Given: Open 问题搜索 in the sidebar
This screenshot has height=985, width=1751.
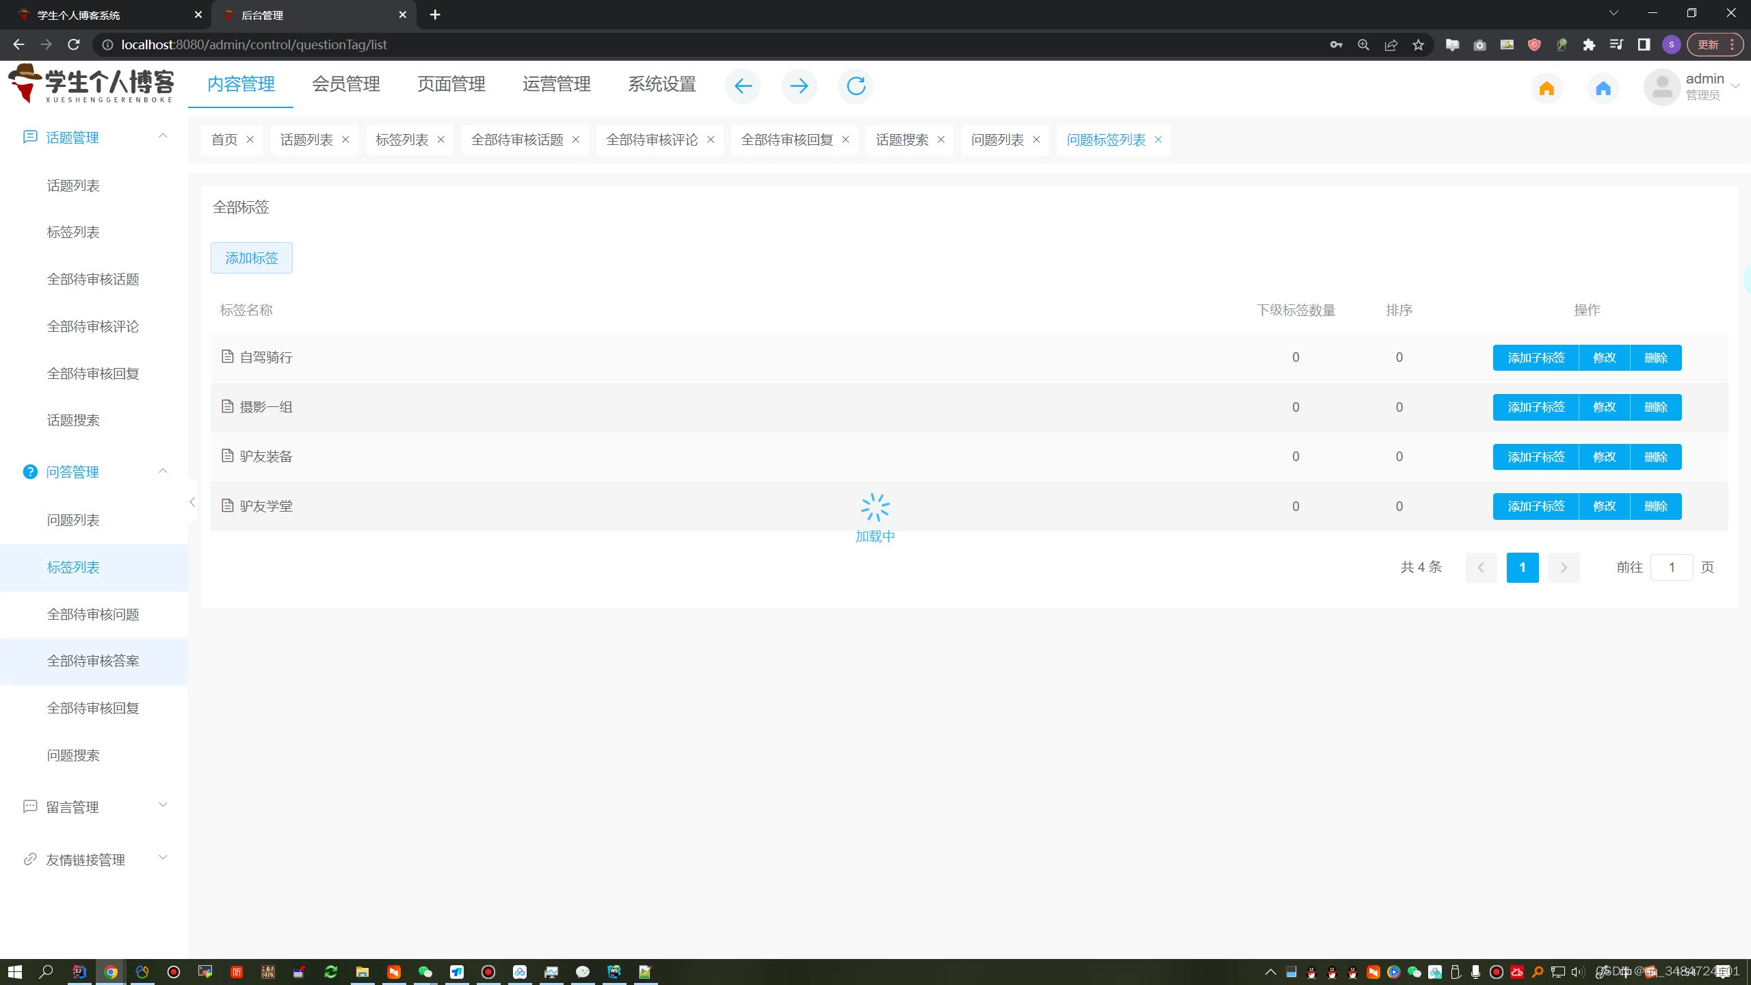Looking at the screenshot, I should (x=73, y=755).
